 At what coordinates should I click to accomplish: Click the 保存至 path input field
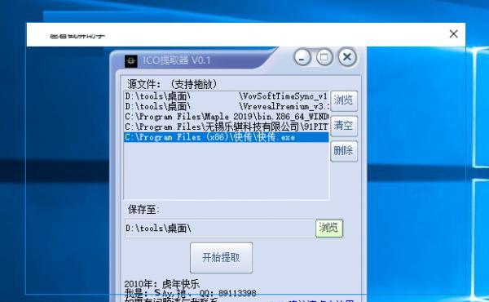[220, 229]
